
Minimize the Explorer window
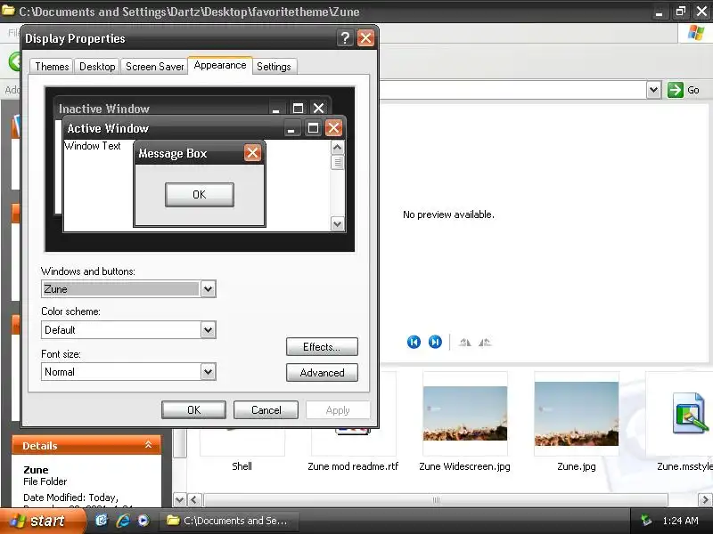click(x=659, y=12)
